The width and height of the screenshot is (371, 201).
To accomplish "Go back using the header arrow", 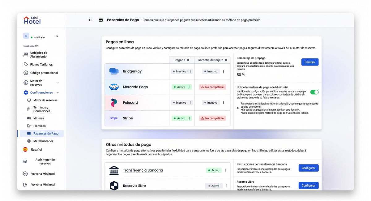I will pyautogui.click(x=90, y=20).
